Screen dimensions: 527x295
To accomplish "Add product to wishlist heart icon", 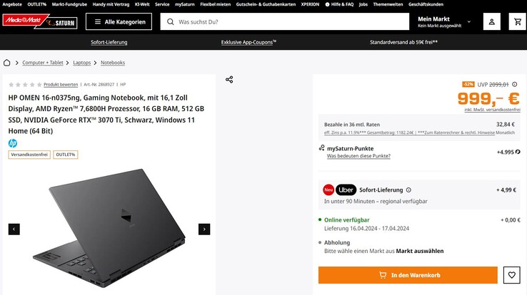I will pyautogui.click(x=511, y=275).
